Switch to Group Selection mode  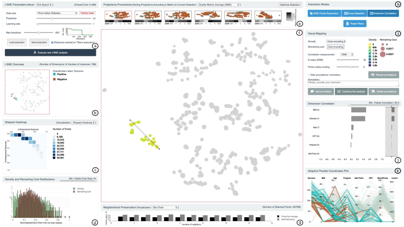tap(353, 14)
